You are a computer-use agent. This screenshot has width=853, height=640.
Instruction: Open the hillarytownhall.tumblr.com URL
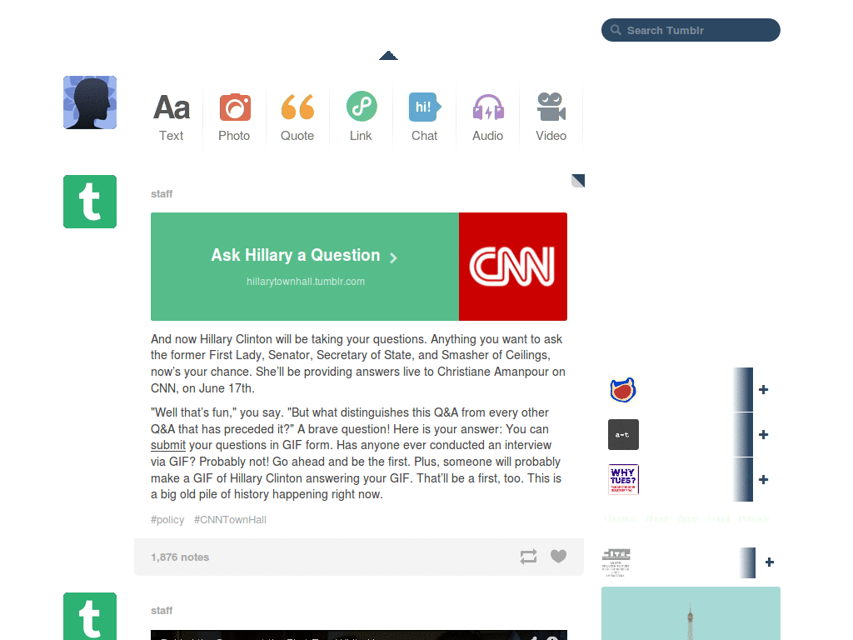(306, 282)
